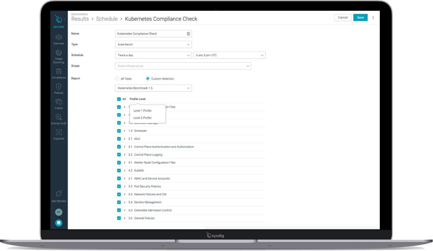Open the Scope Entire Infrastructure dropdown
Screen dimensions: 433x251
183,66
